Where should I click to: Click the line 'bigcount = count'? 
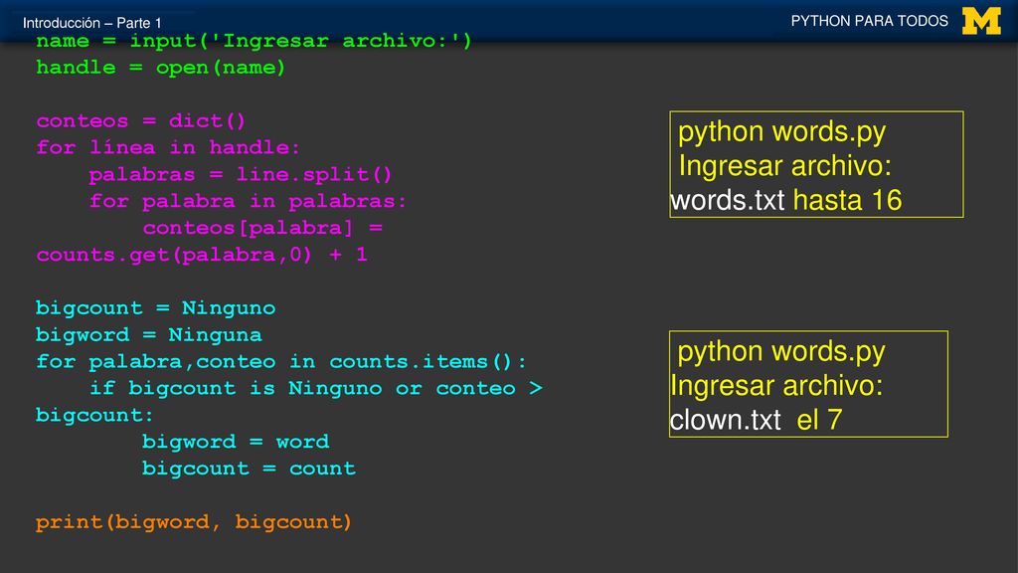(249, 469)
